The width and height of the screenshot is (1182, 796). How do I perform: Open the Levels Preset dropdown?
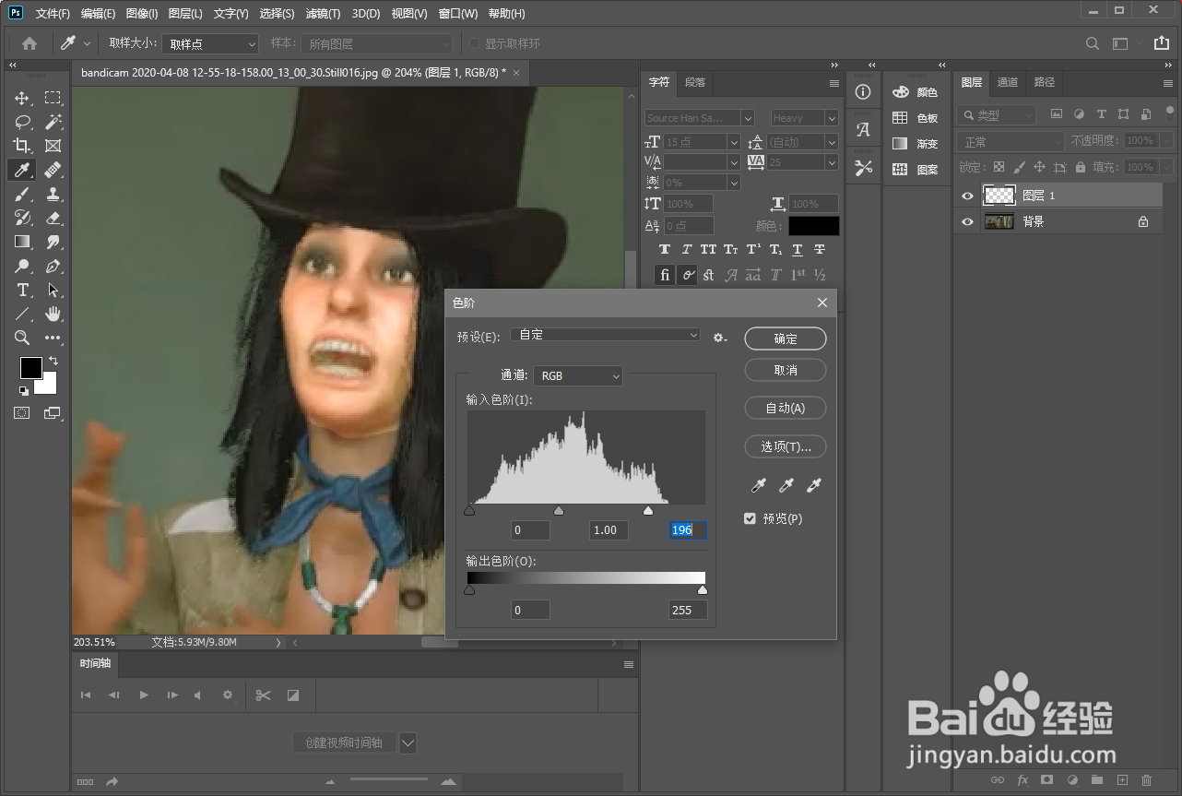point(605,335)
